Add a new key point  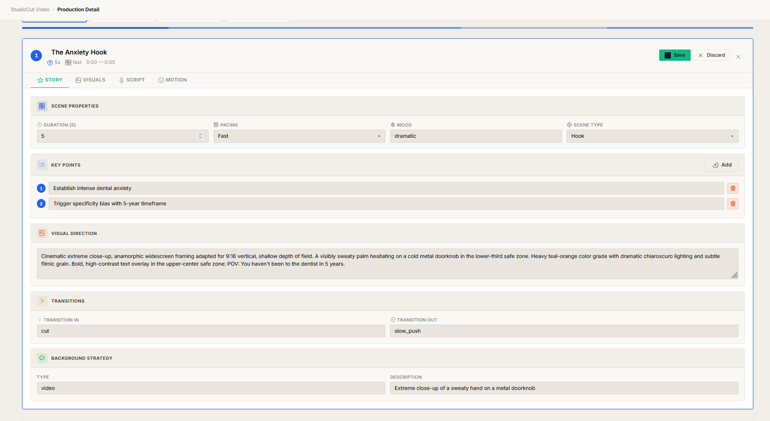(x=722, y=165)
